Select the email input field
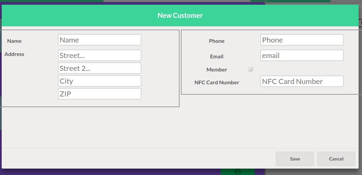This screenshot has width=362, height=175. [x=302, y=55]
